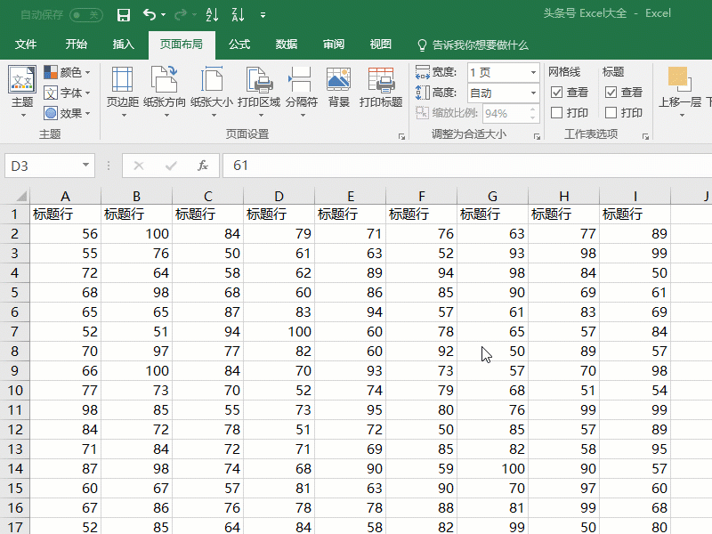
Task: Click the fx insert function icon
Action: (x=203, y=166)
